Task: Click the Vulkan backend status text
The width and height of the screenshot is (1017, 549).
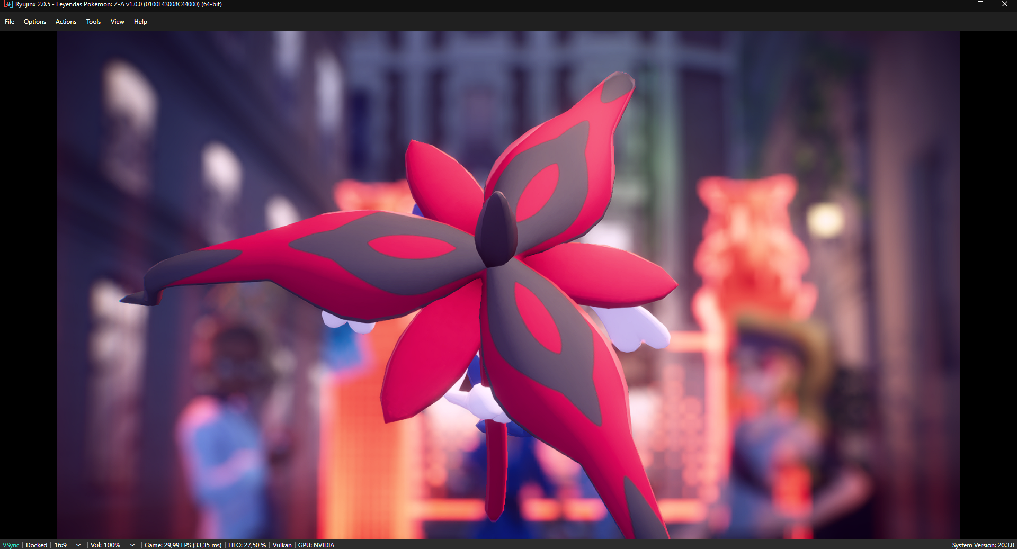Action: point(282,545)
